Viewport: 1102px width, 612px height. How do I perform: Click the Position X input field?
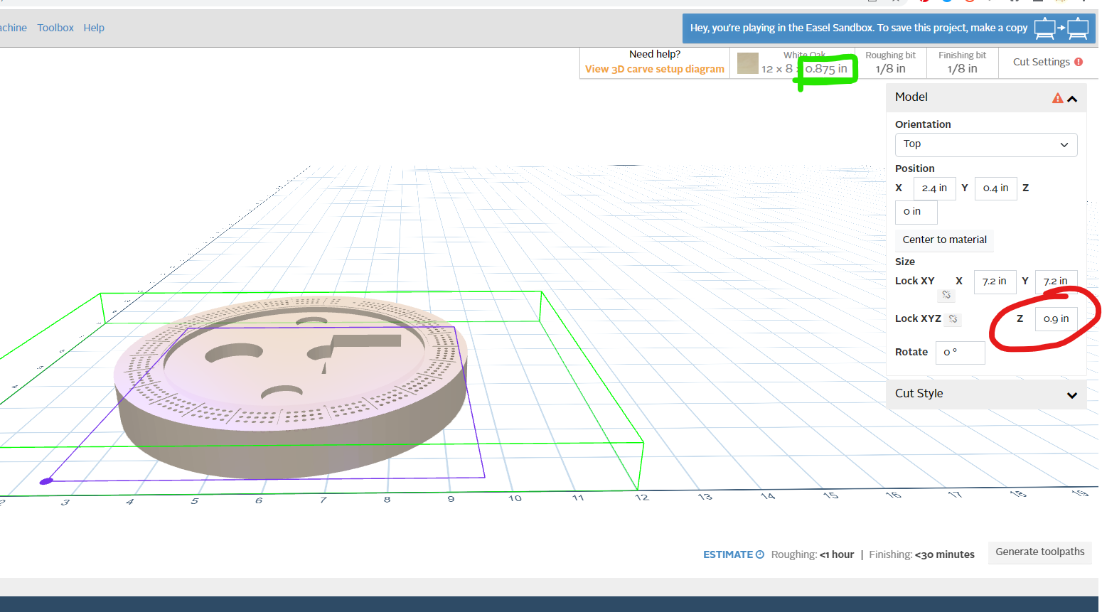tap(934, 188)
